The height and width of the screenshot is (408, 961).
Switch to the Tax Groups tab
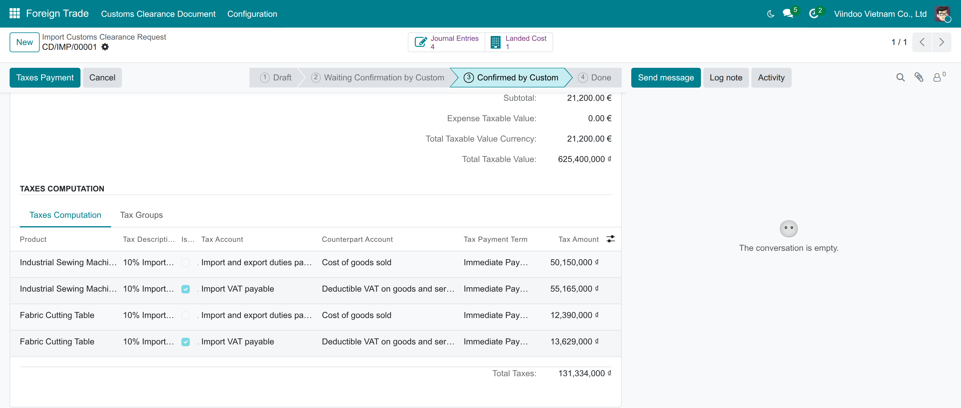pos(141,215)
